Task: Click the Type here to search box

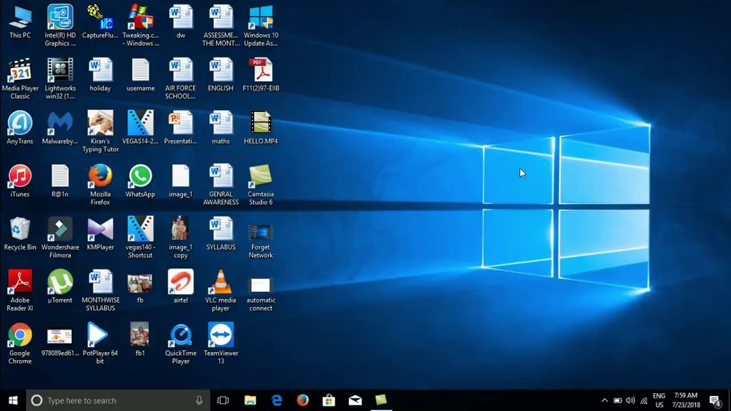Action: [x=118, y=400]
